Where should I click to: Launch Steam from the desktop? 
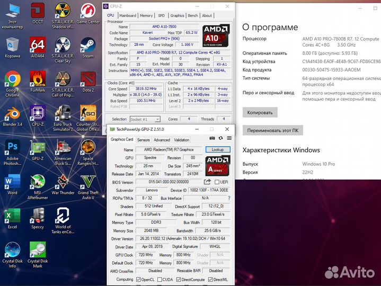[88, 48]
